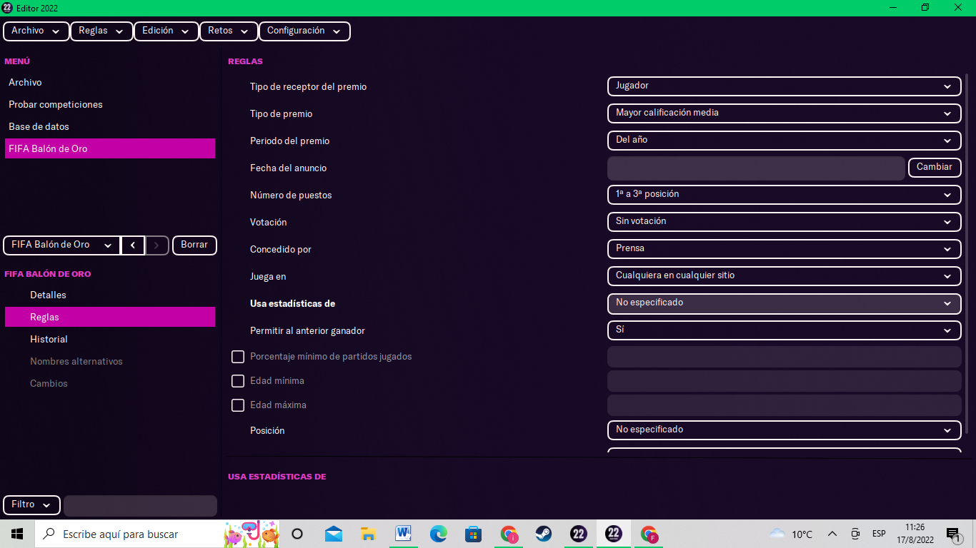Click the weather cloud icon showing 10°C
The height and width of the screenshot is (548, 976).
[777, 534]
